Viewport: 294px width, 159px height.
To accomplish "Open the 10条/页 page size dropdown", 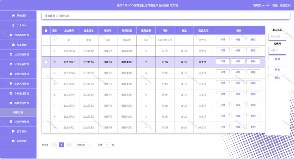I will coord(83,145).
